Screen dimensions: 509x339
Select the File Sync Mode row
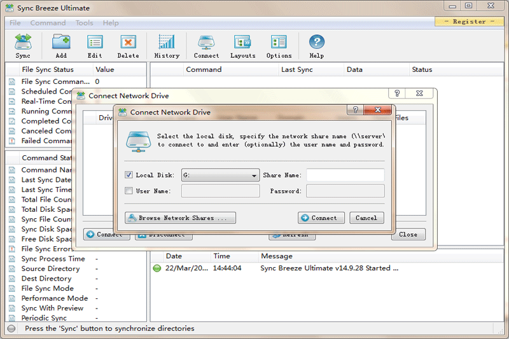(x=76, y=288)
